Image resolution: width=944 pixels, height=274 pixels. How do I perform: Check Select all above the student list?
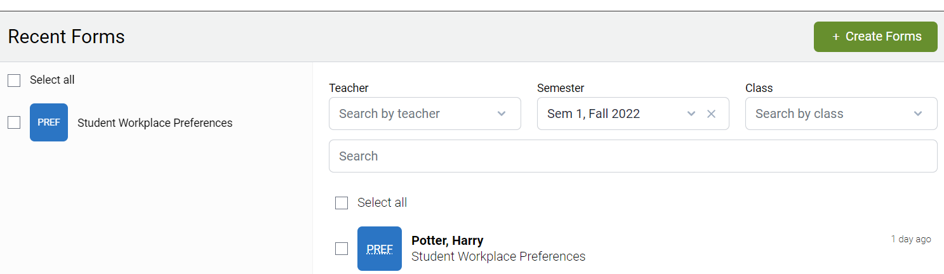tap(342, 203)
